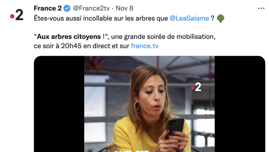Open the @LeaSalame mention
The image size is (269, 152).
coord(189,18)
